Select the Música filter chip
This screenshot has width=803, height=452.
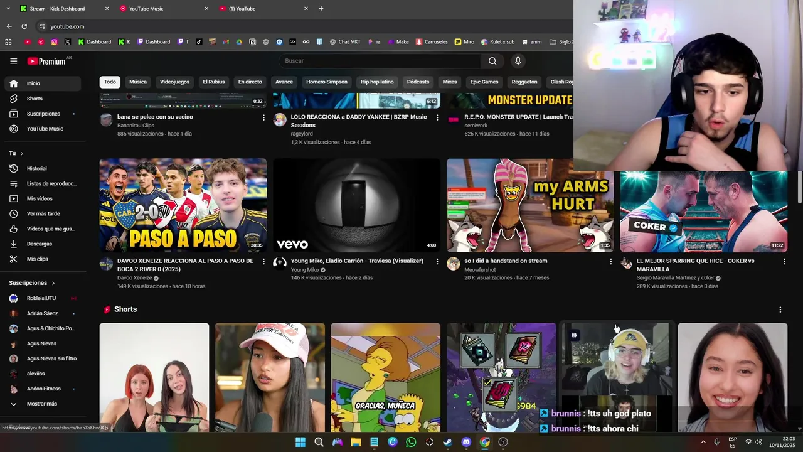pos(138,82)
